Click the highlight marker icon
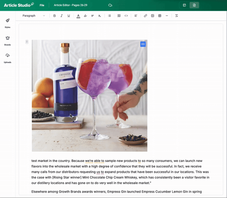The width and height of the screenshot is (227, 198). (85, 16)
